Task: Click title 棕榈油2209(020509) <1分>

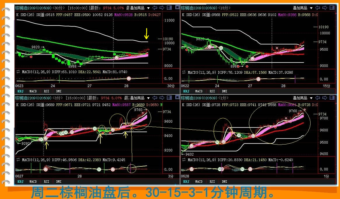Action: (205, 98)
